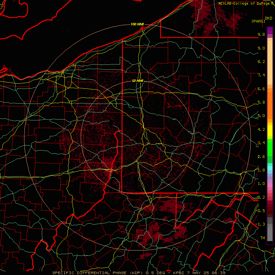Click the "50 NMI" range ring label
Screen dimensions: 275x275
point(138,81)
